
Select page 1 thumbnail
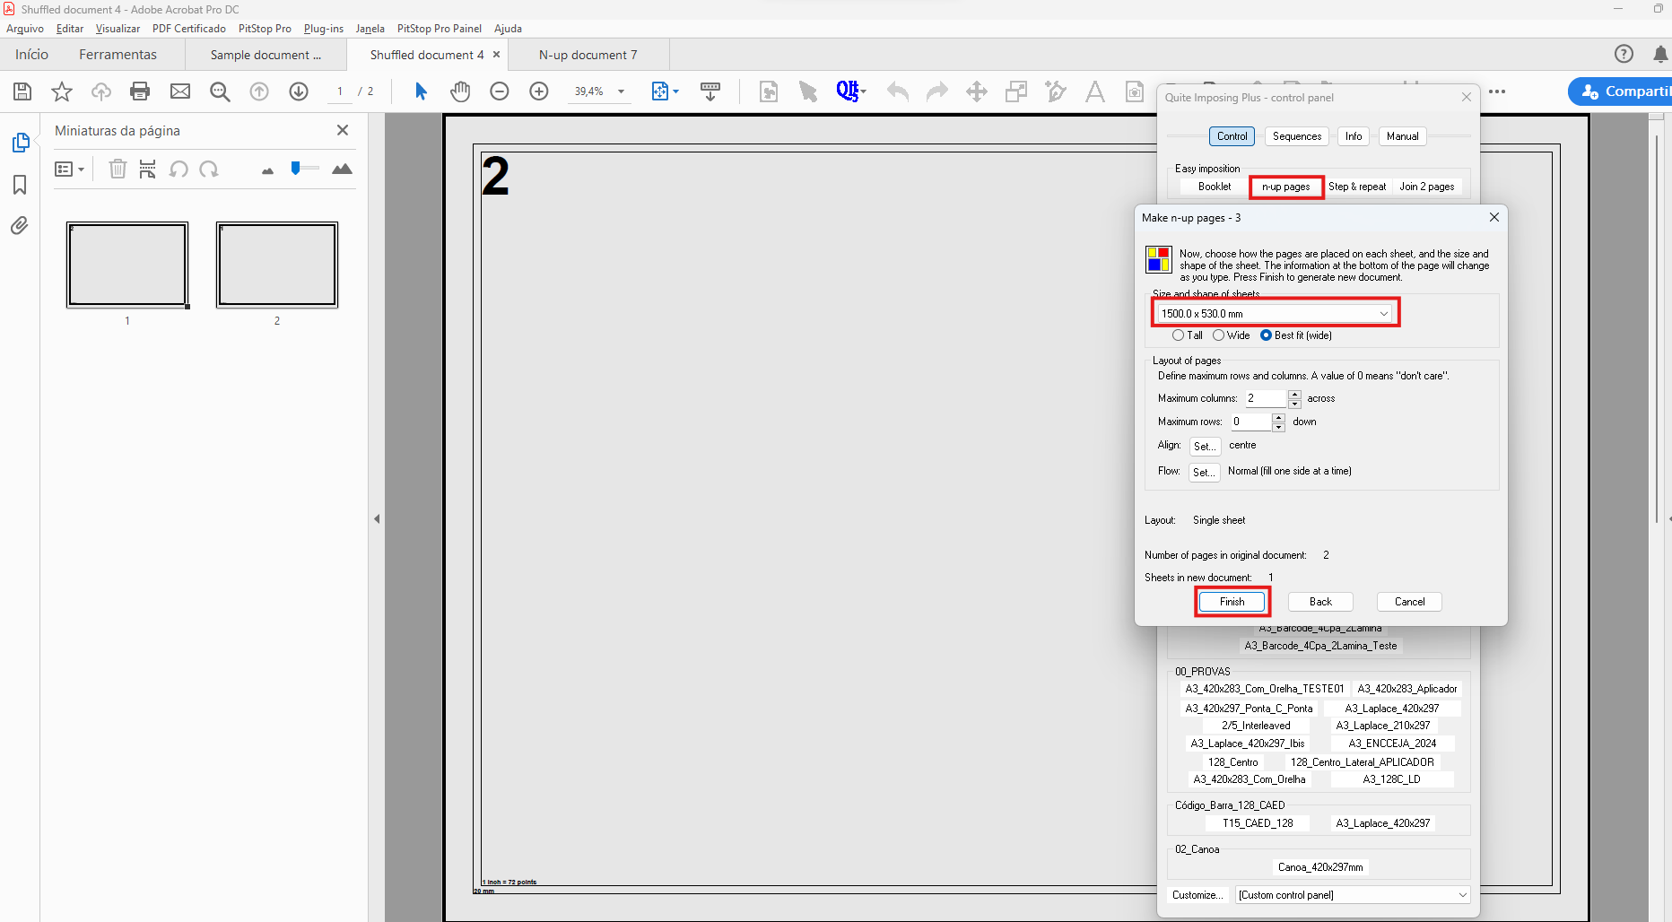127,265
